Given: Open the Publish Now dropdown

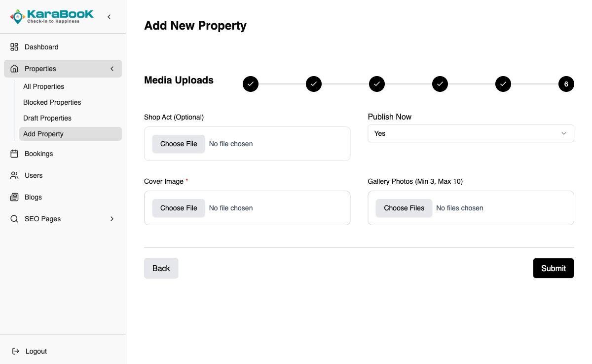Looking at the screenshot, I should pos(471,133).
